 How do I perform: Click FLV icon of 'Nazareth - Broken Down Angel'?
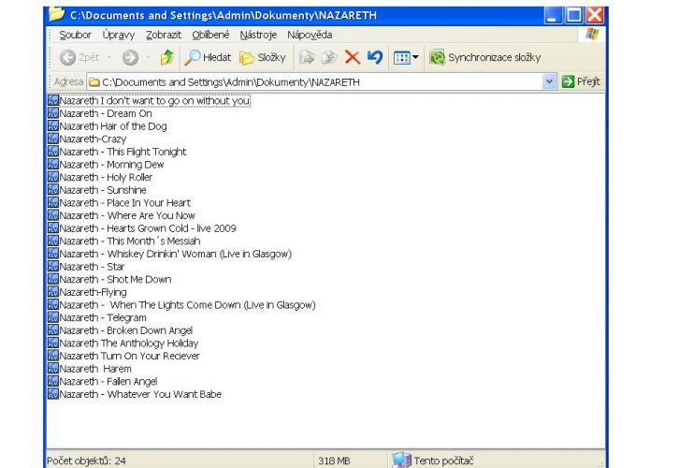coord(53,330)
